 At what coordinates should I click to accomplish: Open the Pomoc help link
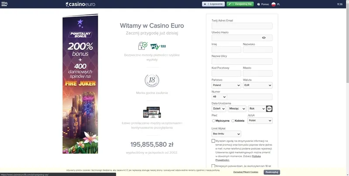tap(265, 4)
